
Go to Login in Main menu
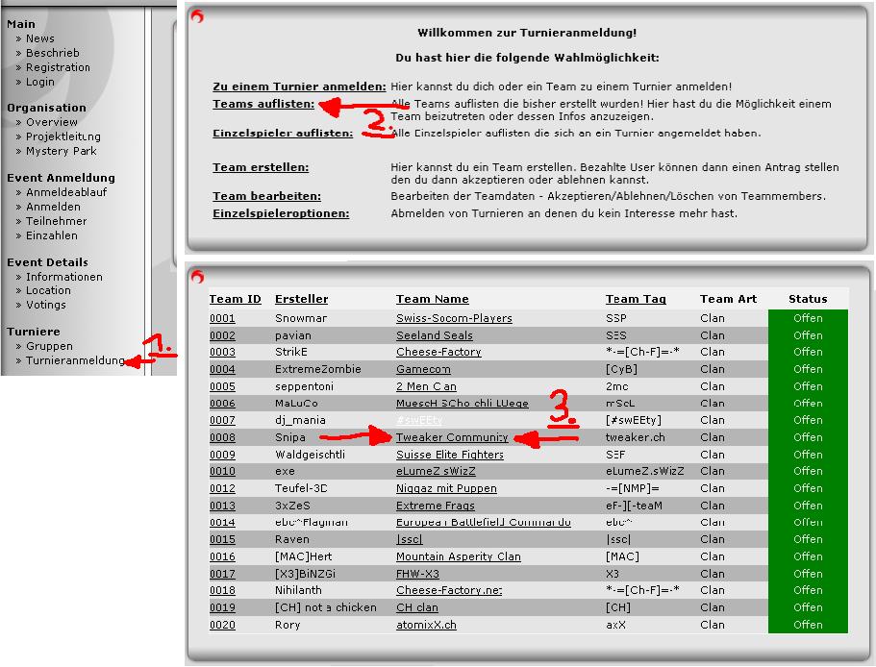(x=40, y=82)
